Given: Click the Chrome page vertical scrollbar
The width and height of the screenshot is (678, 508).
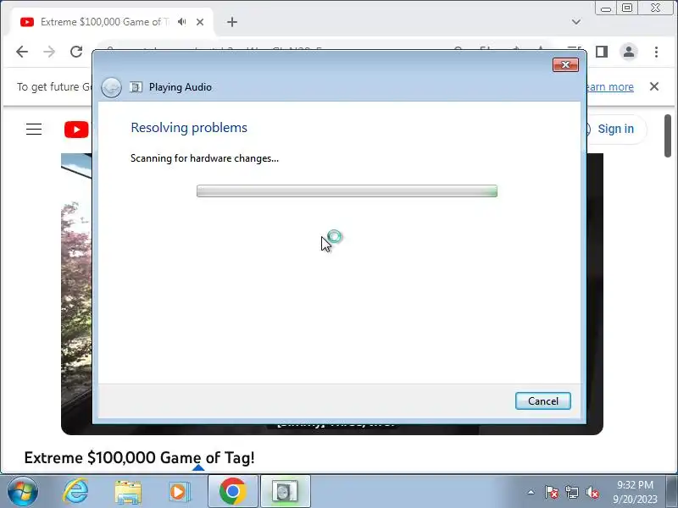Looking at the screenshot, I should click(x=668, y=135).
